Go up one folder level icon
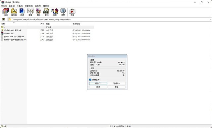 [3, 19]
